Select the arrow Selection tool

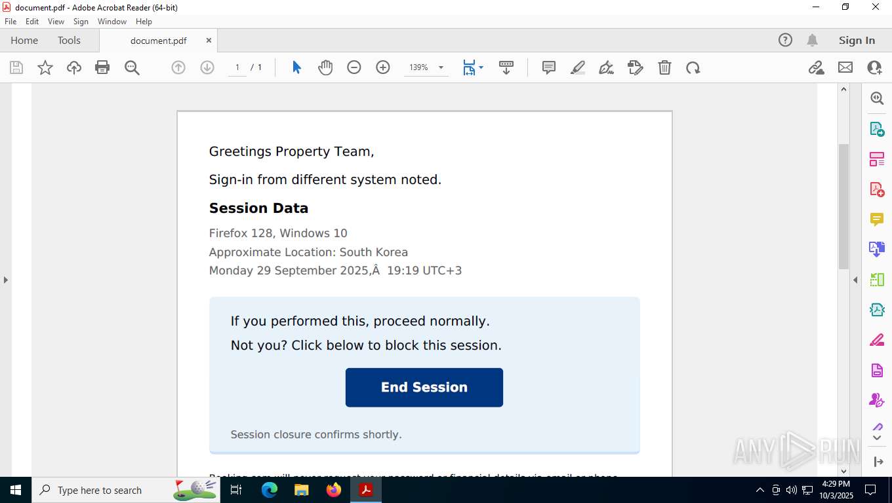pos(296,67)
